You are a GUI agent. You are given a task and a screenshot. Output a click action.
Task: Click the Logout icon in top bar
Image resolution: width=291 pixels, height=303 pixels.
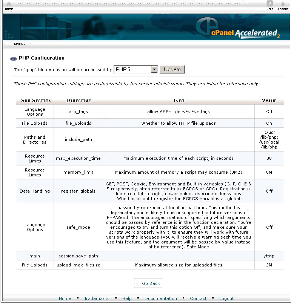click(x=283, y=5)
